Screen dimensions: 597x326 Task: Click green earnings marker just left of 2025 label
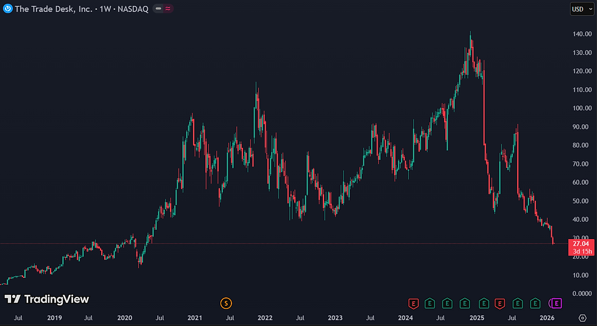(464, 303)
